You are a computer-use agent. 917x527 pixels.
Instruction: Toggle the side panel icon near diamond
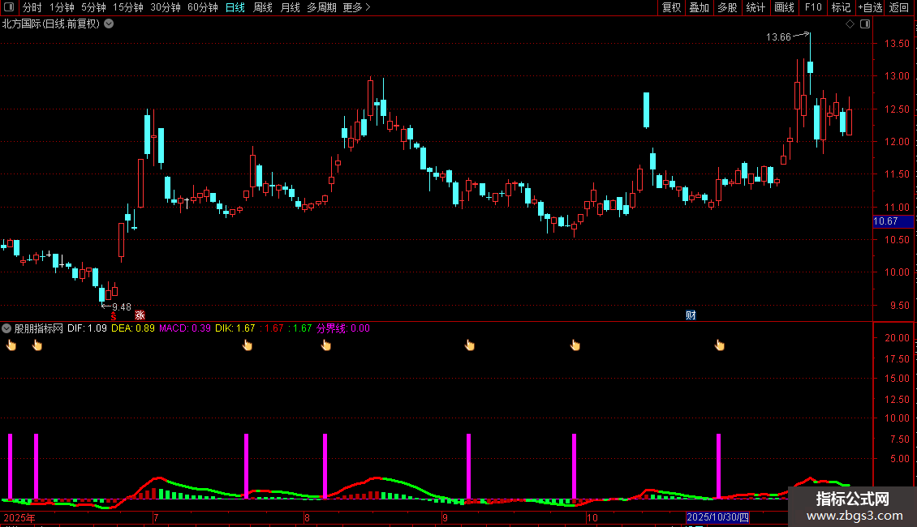(x=865, y=24)
